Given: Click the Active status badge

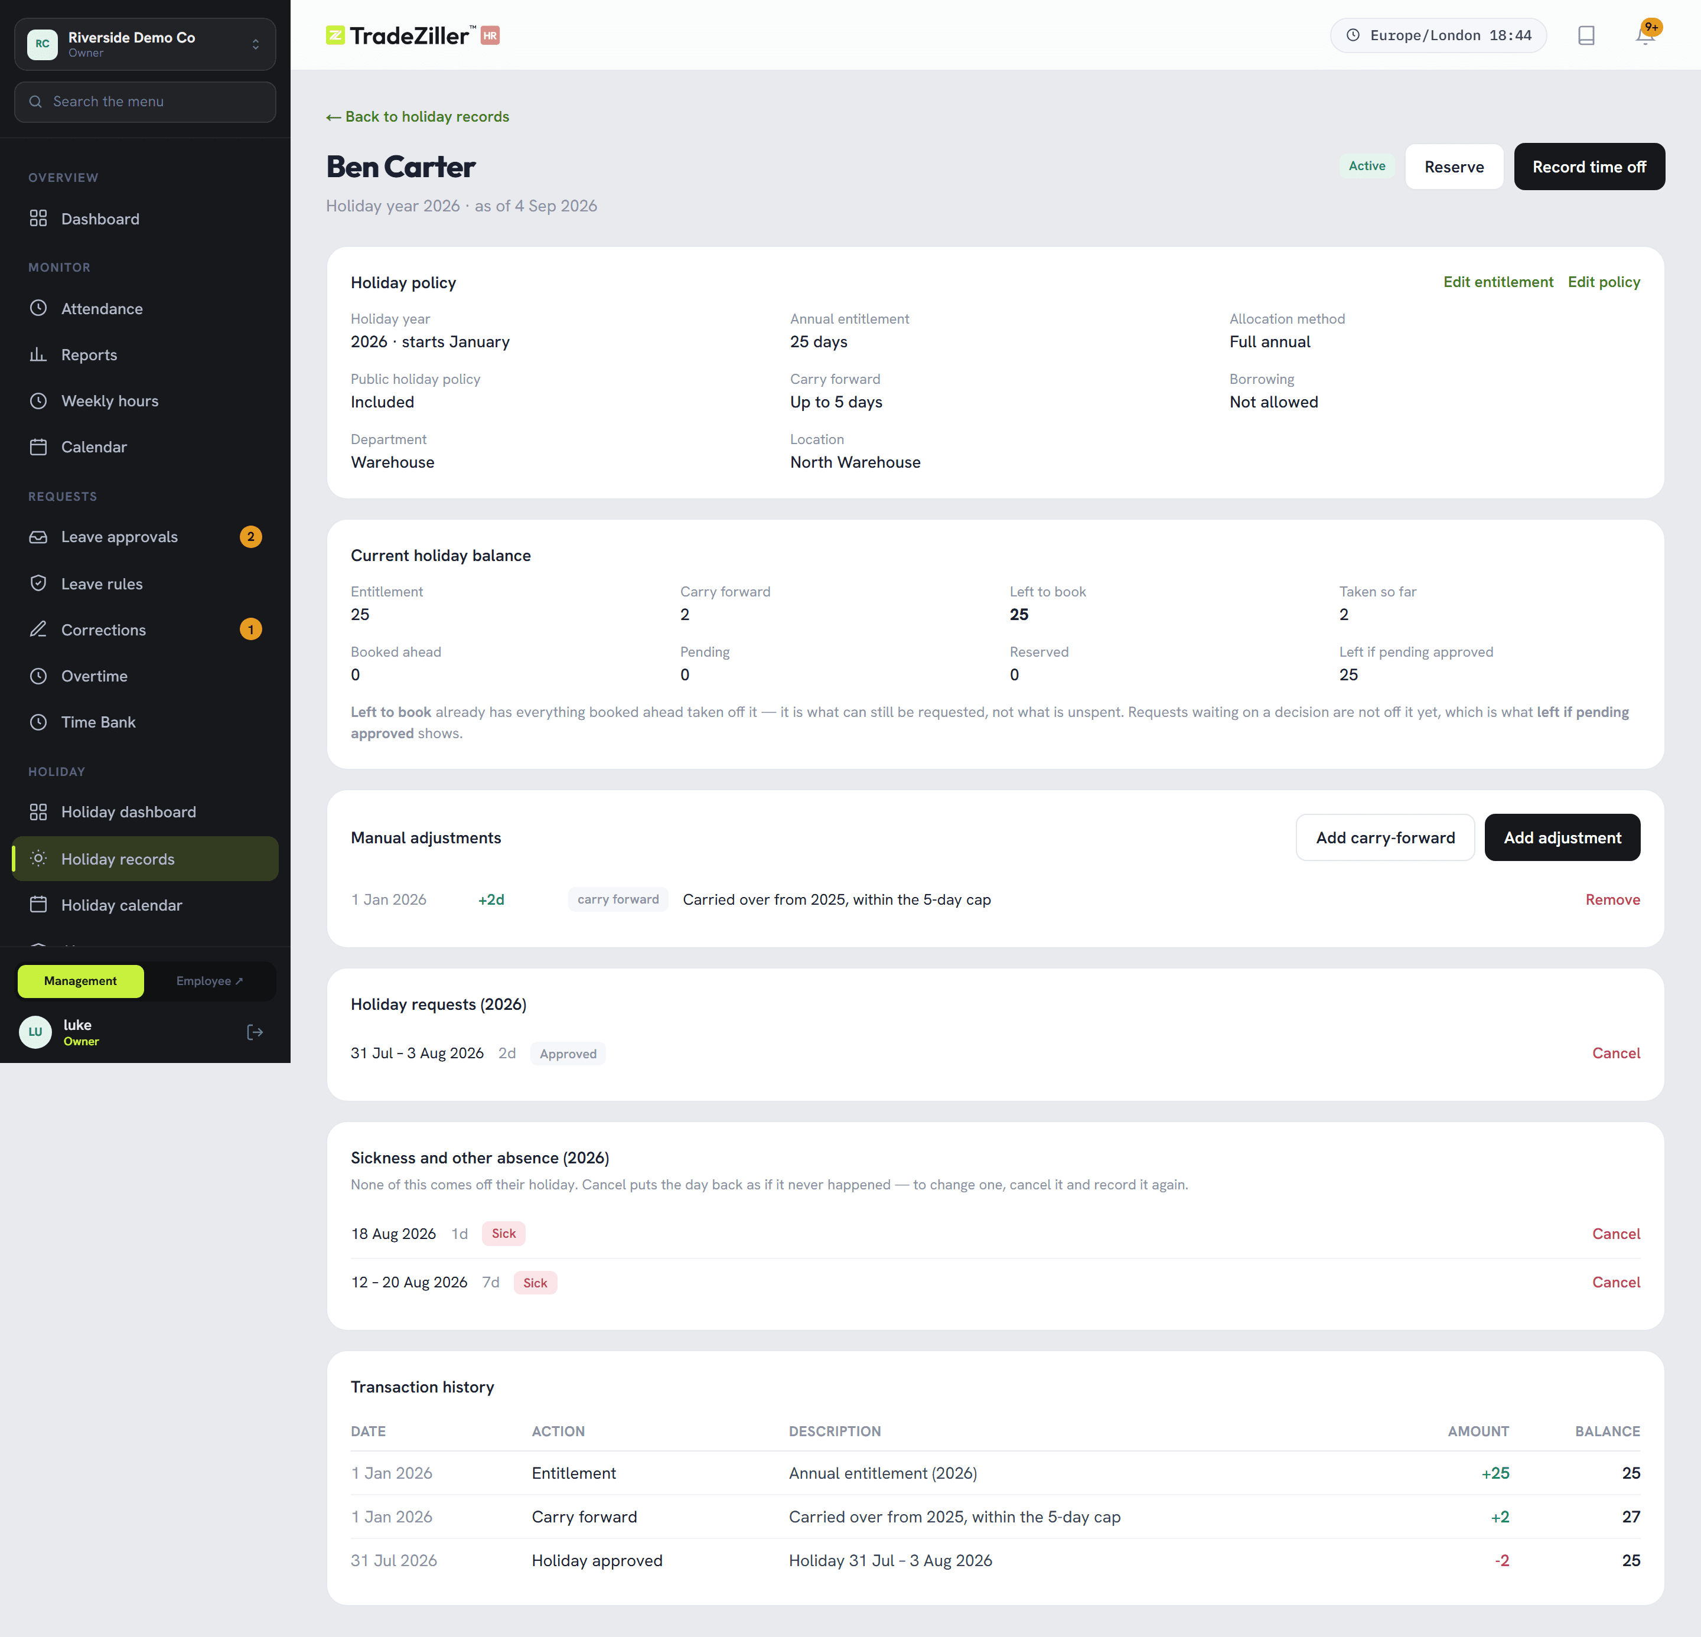Looking at the screenshot, I should (1366, 166).
